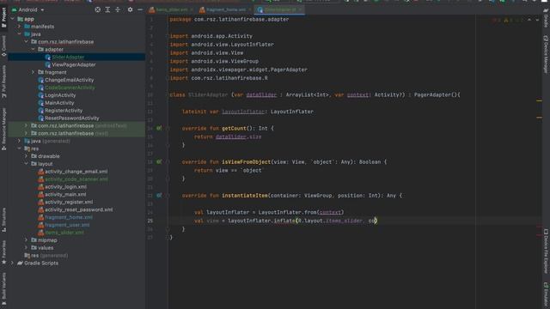Expand the manifests folder

(x=19, y=27)
